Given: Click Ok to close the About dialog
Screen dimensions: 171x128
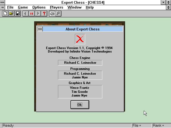Looking at the screenshot, I should click(x=80, y=105).
